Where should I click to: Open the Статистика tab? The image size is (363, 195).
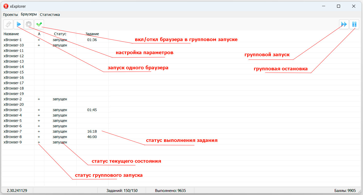tap(50, 15)
